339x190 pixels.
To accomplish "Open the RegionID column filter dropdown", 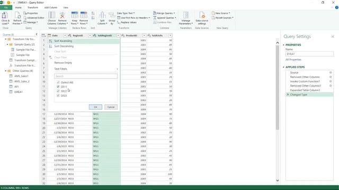I will [90, 35].
